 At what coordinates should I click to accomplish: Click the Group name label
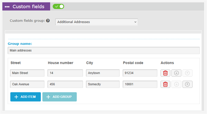[20, 44]
